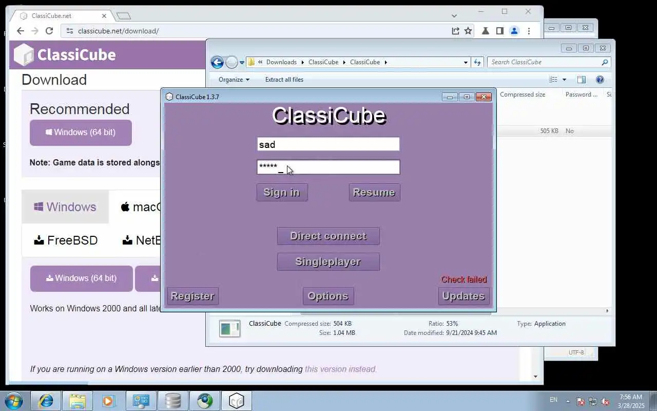Click the EN language indicator
This screenshot has height=411, width=657.
click(x=553, y=400)
